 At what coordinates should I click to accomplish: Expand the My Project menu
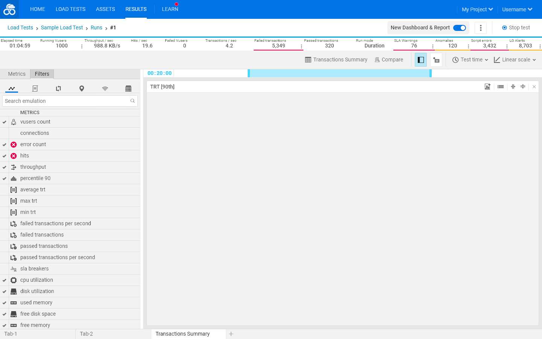[477, 9]
